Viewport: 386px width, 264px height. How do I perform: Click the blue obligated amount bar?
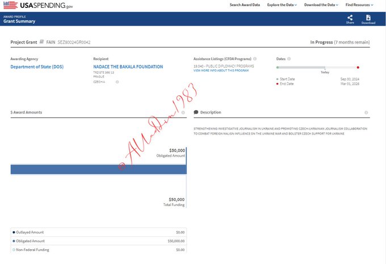[98, 169]
